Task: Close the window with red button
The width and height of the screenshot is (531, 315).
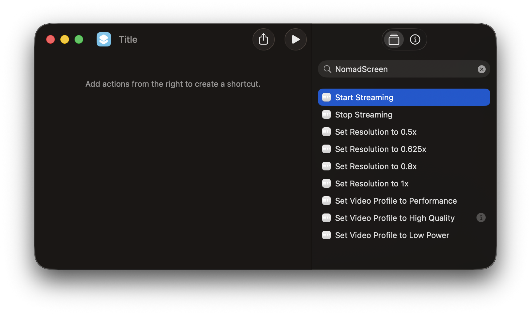Action: (x=51, y=39)
